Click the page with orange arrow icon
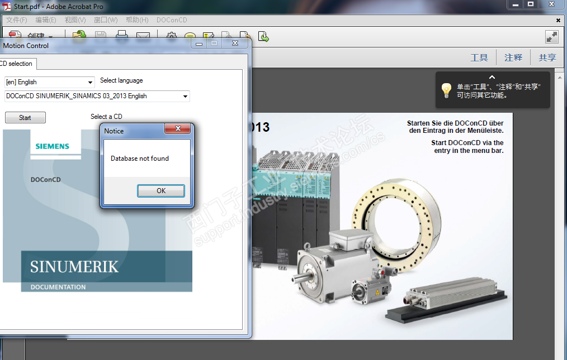This screenshot has height=360, width=567. (245, 35)
